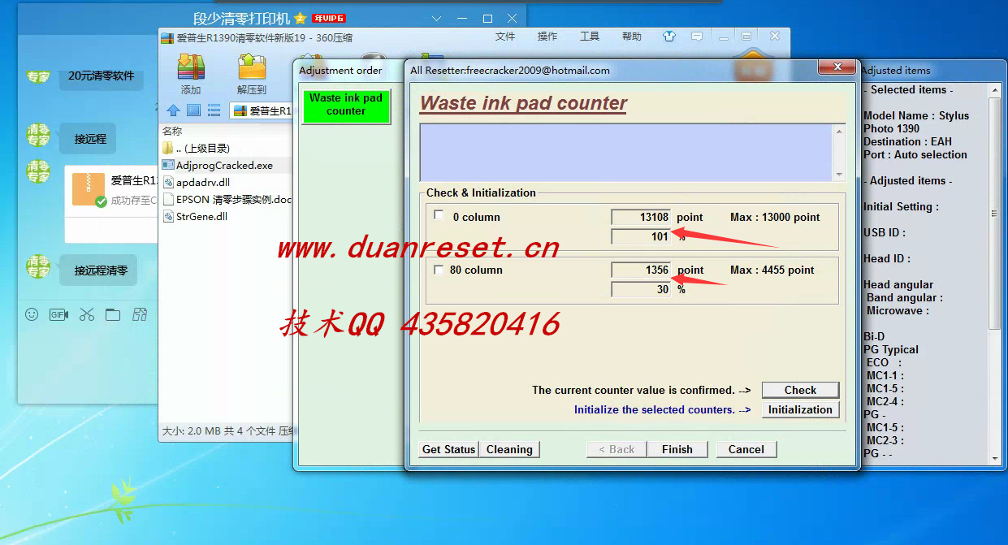The width and height of the screenshot is (1008, 545).
Task: Click the 101 percent value field
Action: 641,236
